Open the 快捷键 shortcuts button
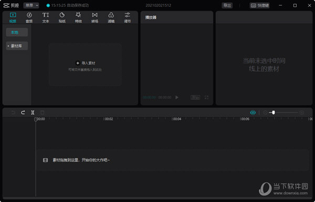Viewport: 315px width, 202px height. click(x=259, y=5)
